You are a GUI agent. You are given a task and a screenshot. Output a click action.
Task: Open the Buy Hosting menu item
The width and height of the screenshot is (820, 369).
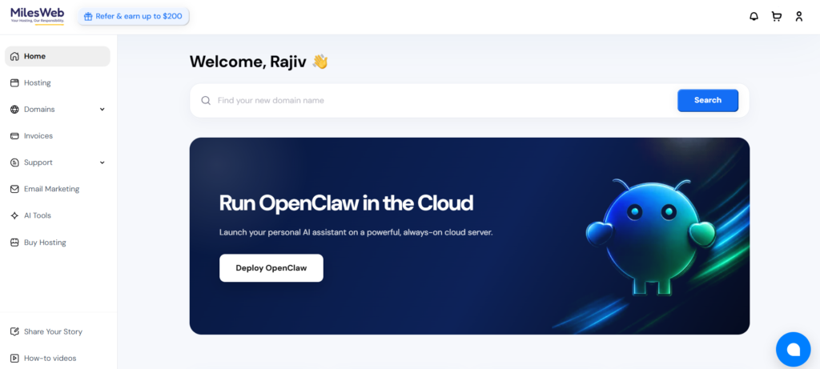pos(58,243)
